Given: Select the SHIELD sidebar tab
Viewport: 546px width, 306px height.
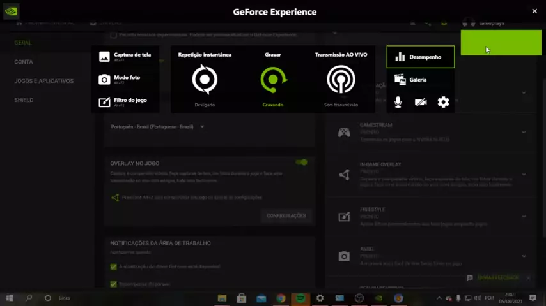Looking at the screenshot, I should (x=24, y=100).
